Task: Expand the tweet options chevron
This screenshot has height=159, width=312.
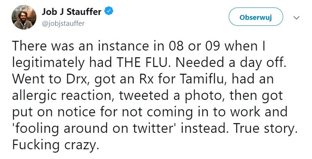Action: pos(296,18)
